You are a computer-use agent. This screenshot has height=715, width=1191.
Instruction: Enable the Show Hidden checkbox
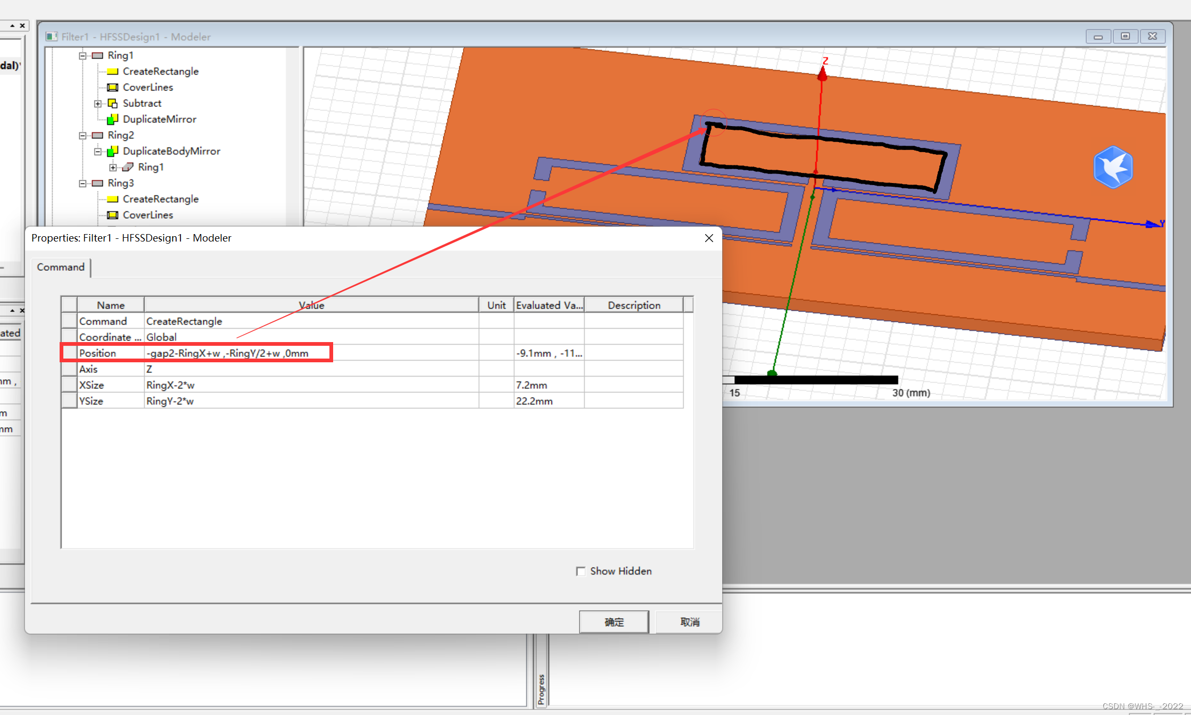(x=581, y=571)
